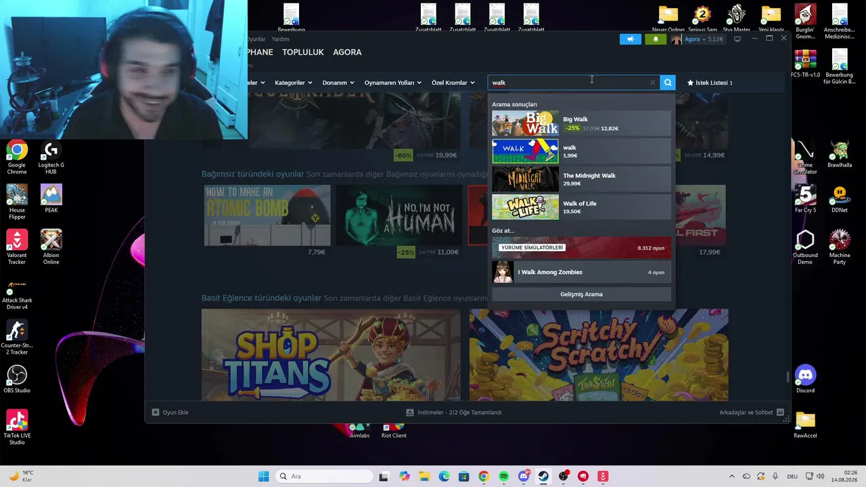Image resolution: width=866 pixels, height=487 pixels.
Task: Expand the Kategoriler dropdown
Action: (293, 83)
